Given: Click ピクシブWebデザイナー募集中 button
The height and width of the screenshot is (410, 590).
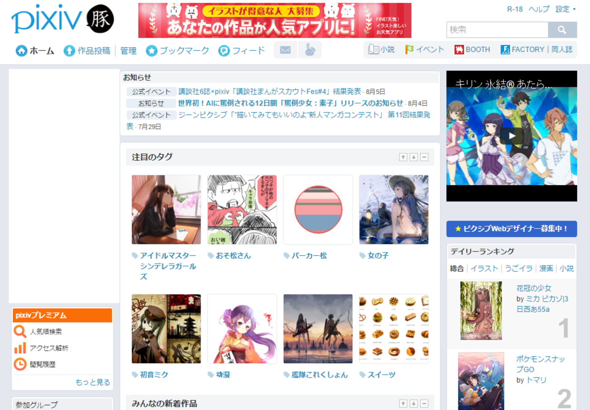Looking at the screenshot, I should 511,229.
